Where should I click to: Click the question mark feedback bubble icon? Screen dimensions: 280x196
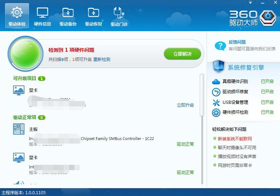click(220, 46)
